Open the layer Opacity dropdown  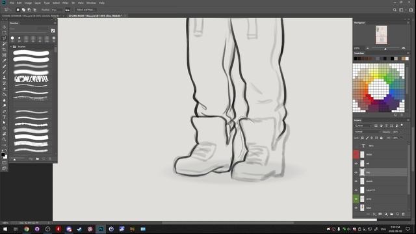[400, 132]
